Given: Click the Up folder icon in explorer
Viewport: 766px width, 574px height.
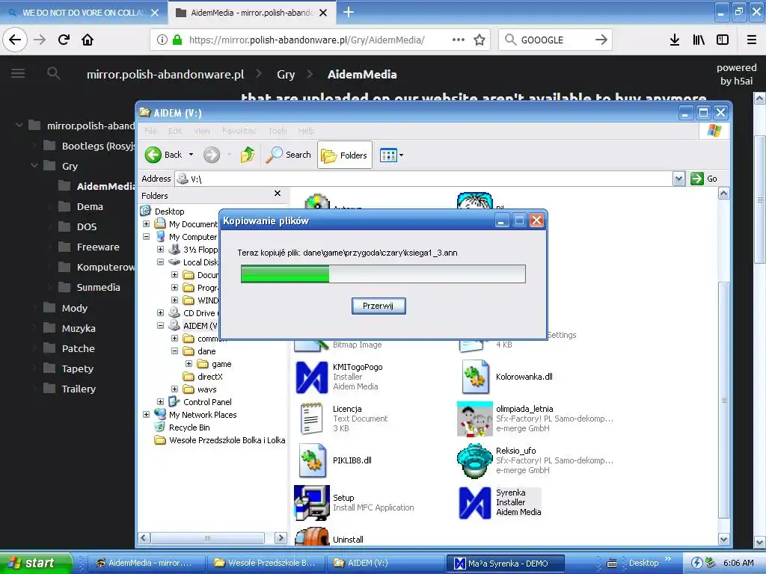Looking at the screenshot, I should tap(247, 155).
